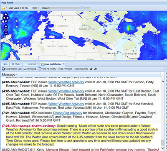Pan the map up with the up arrow
The width and height of the screenshot is (167, 151).
(x=6, y=14)
